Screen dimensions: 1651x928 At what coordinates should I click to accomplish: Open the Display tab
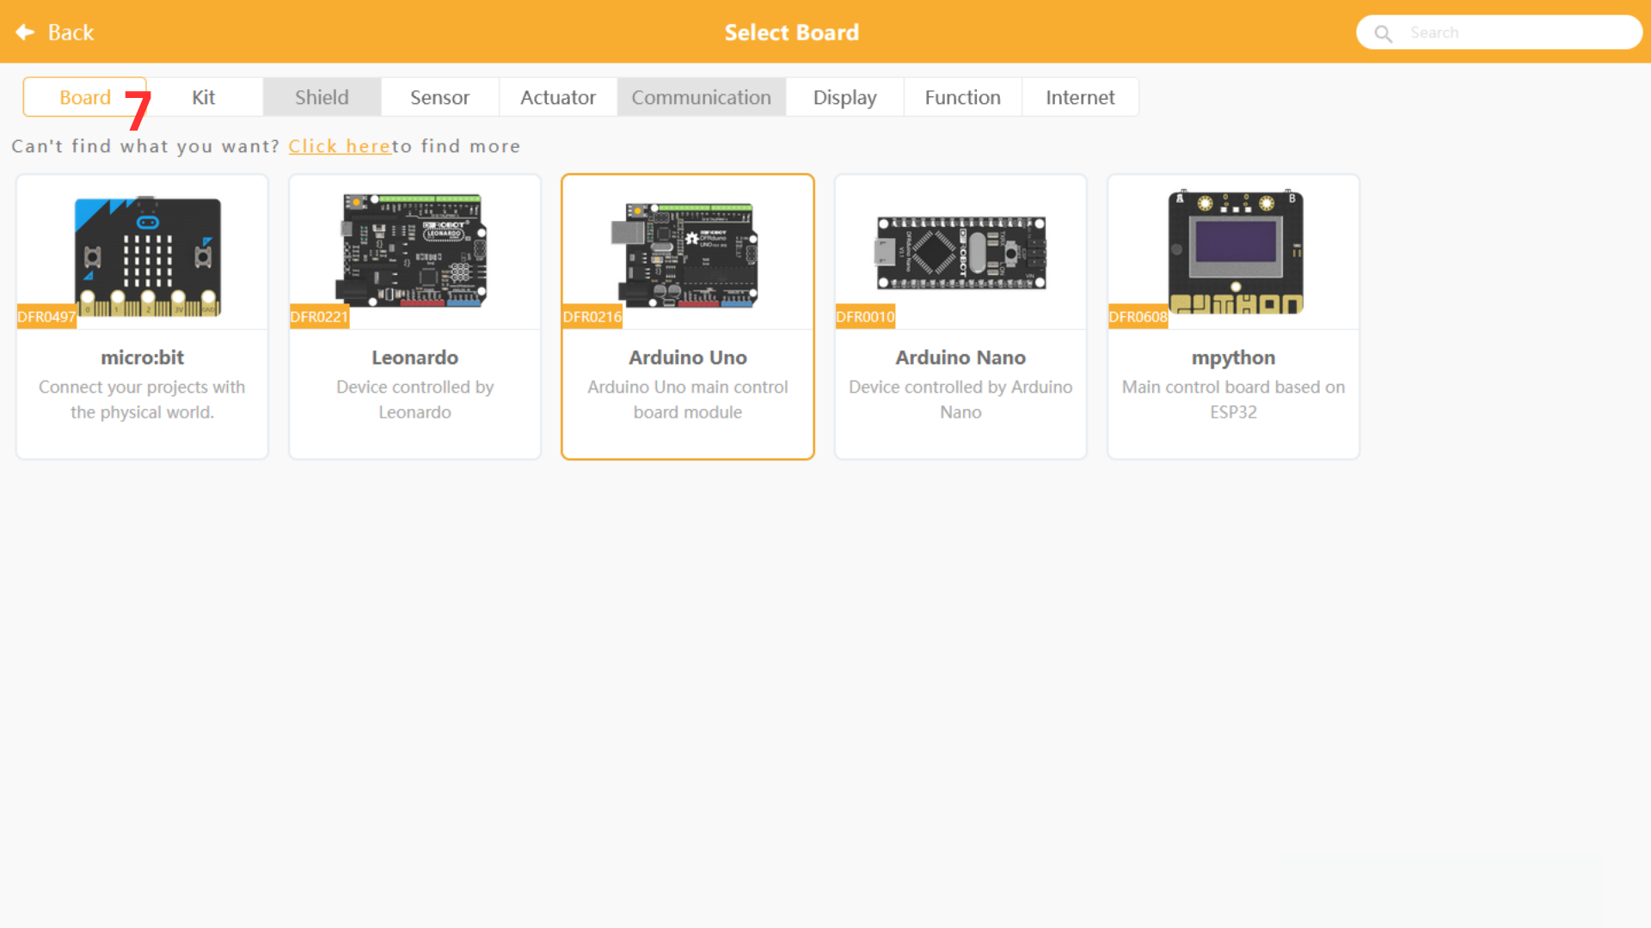(x=844, y=97)
